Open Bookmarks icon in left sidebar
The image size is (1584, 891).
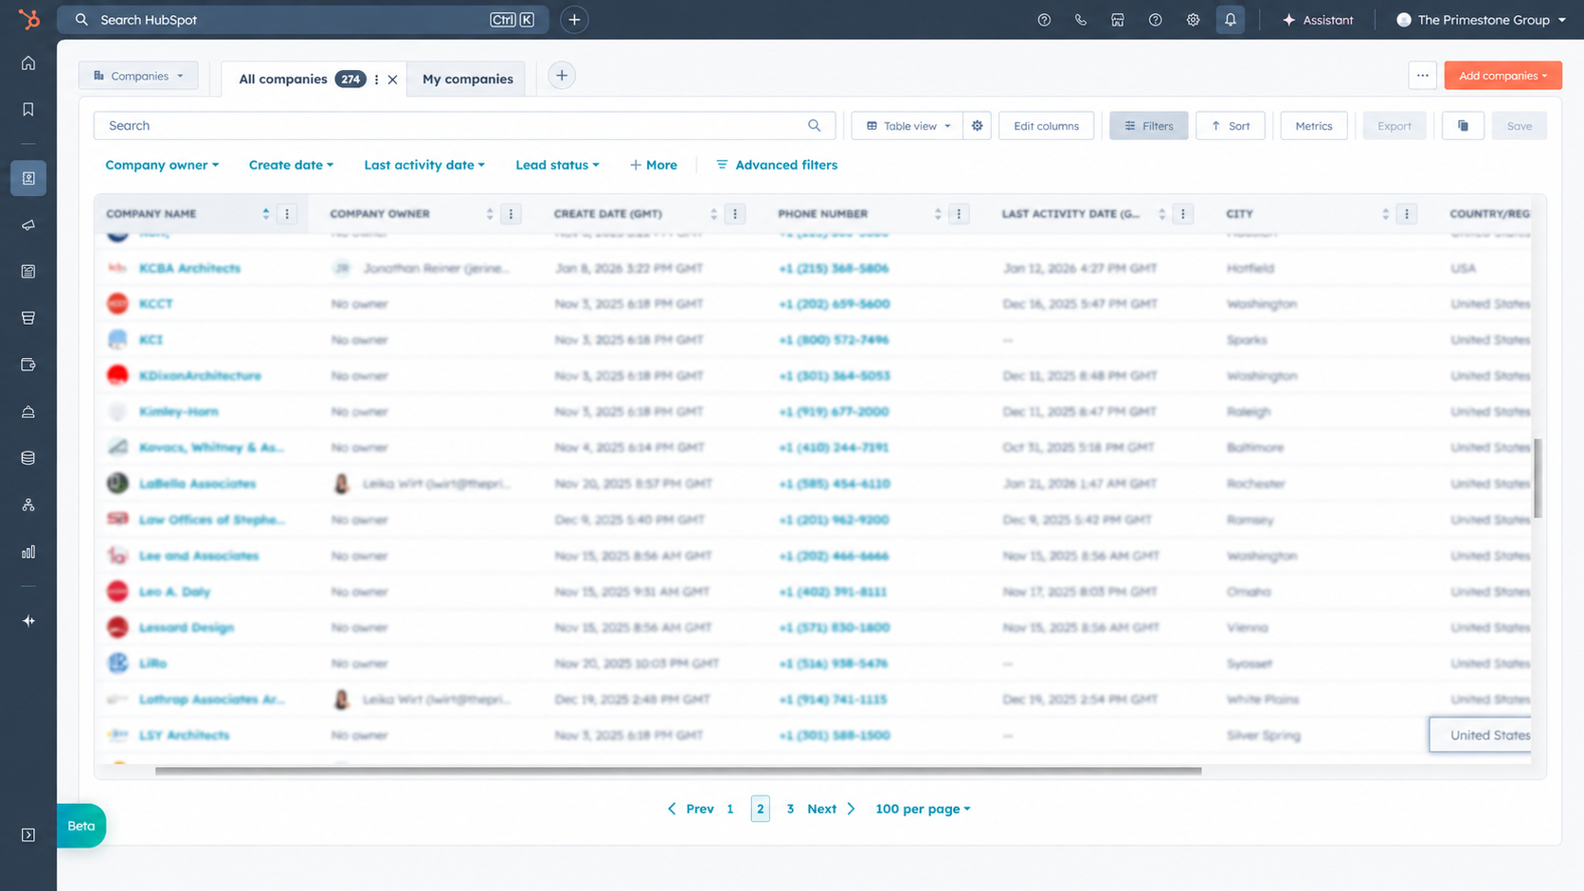pos(28,110)
